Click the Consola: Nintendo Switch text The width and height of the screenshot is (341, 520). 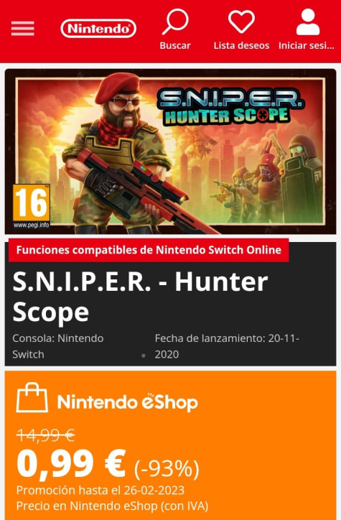coord(58,346)
